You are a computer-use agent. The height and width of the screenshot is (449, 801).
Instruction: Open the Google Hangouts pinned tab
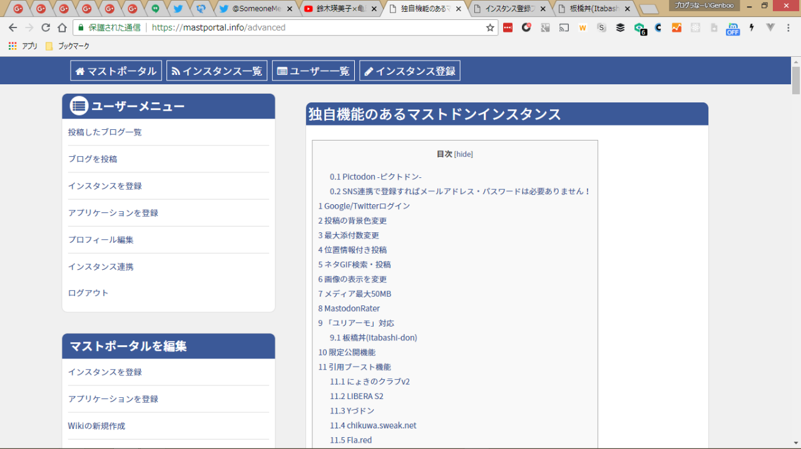[x=155, y=9]
